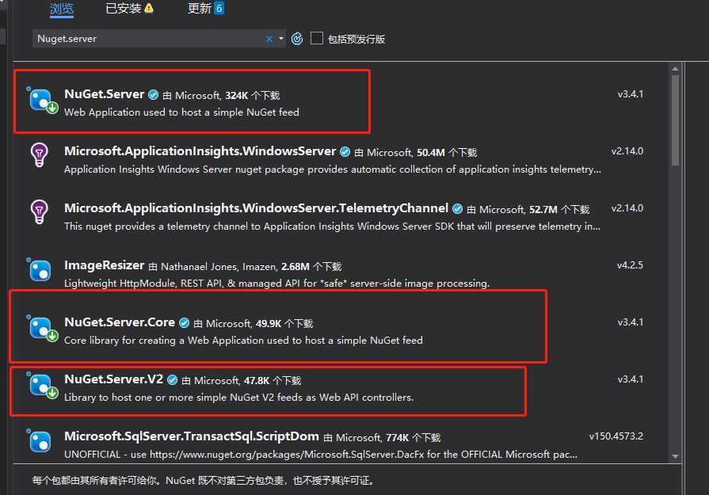Click verified badge of NuGet.Server.Core
This screenshot has height=495, width=709.
click(184, 323)
